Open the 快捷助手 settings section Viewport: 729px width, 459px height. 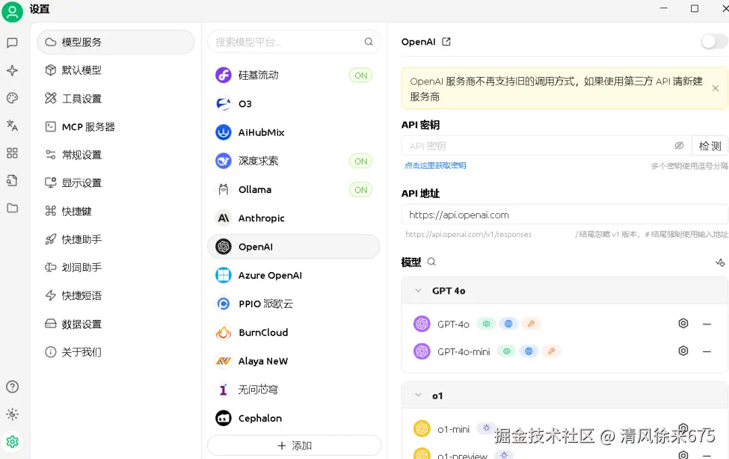pyautogui.click(x=115, y=240)
